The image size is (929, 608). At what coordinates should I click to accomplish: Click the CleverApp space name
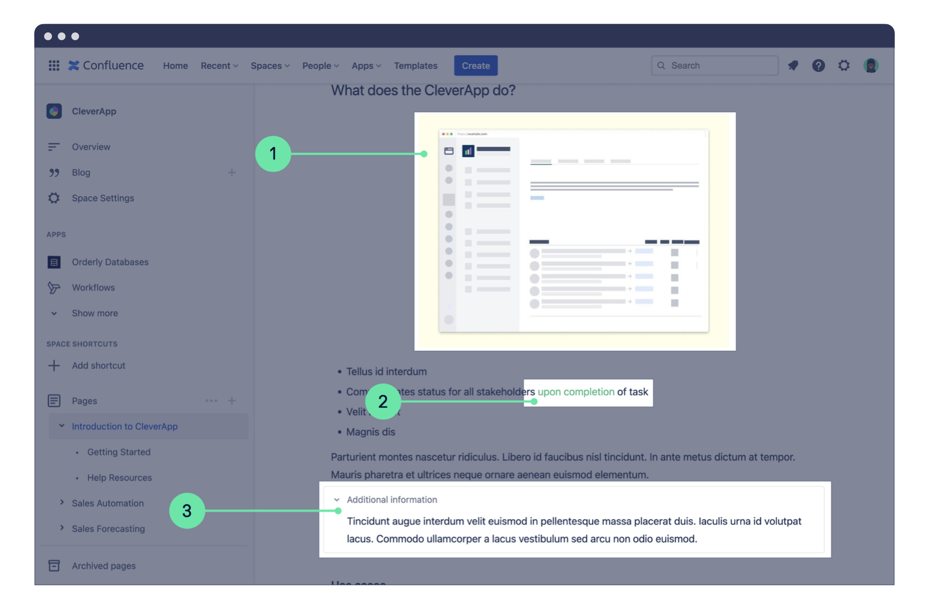click(94, 111)
